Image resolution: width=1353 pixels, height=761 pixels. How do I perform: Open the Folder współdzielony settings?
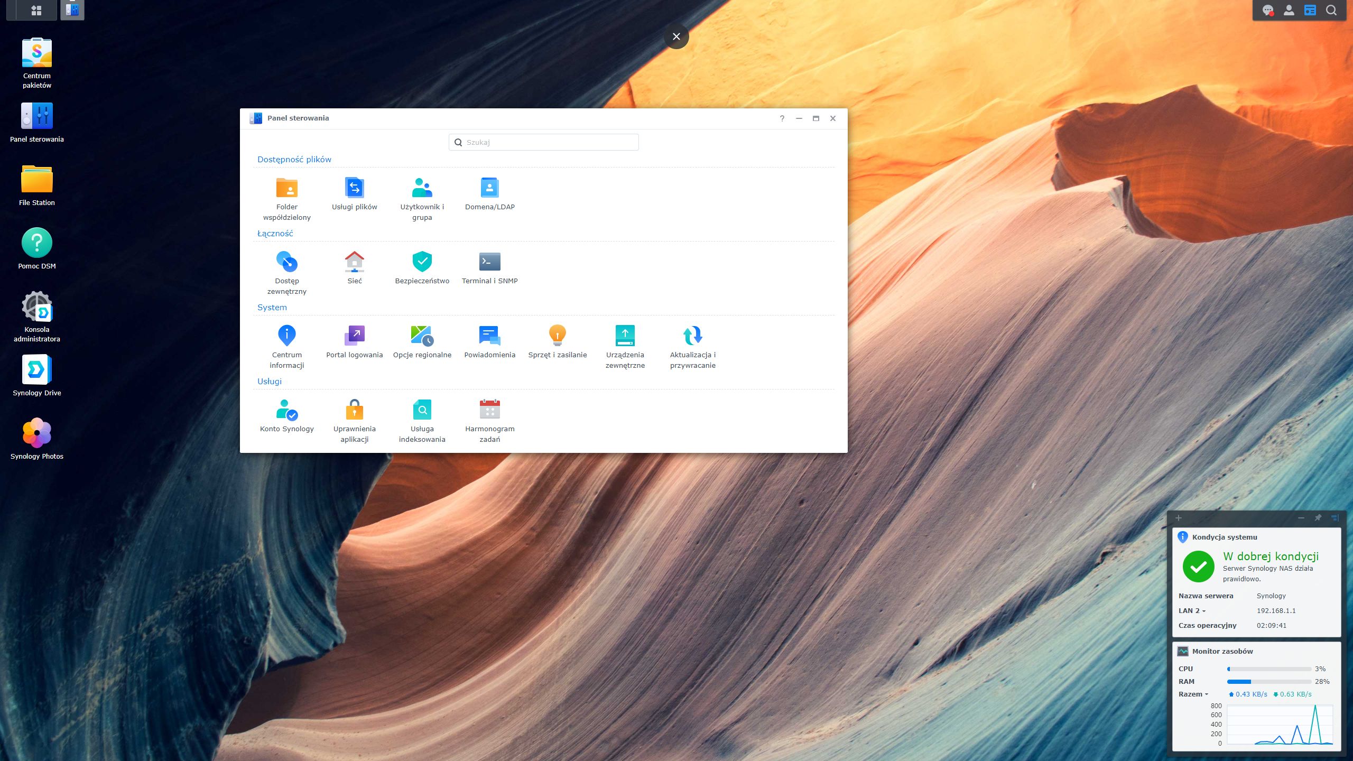click(x=287, y=199)
